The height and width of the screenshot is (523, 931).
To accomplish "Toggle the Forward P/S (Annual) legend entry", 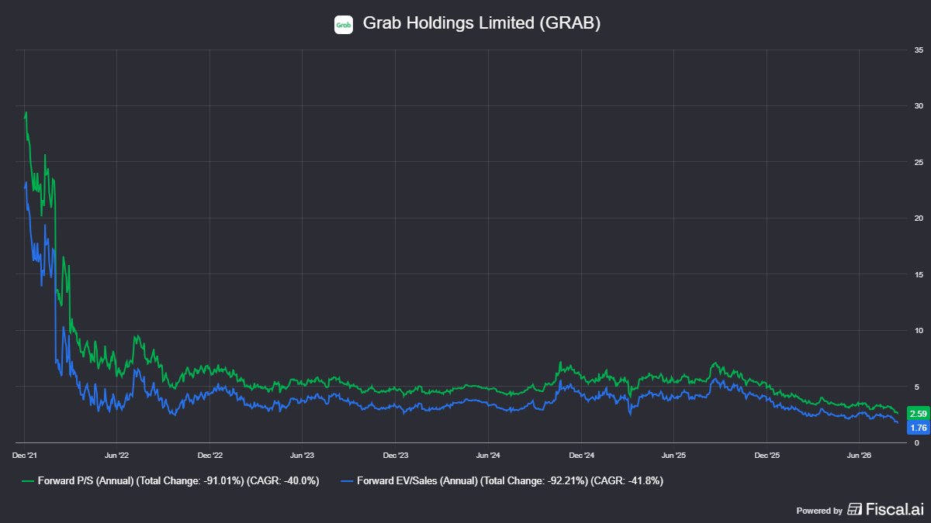I will 170,481.
